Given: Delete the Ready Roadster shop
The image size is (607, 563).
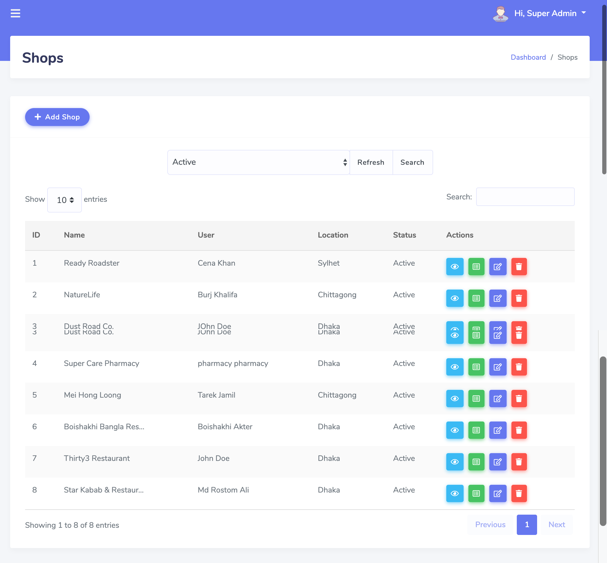Looking at the screenshot, I should 519,267.
